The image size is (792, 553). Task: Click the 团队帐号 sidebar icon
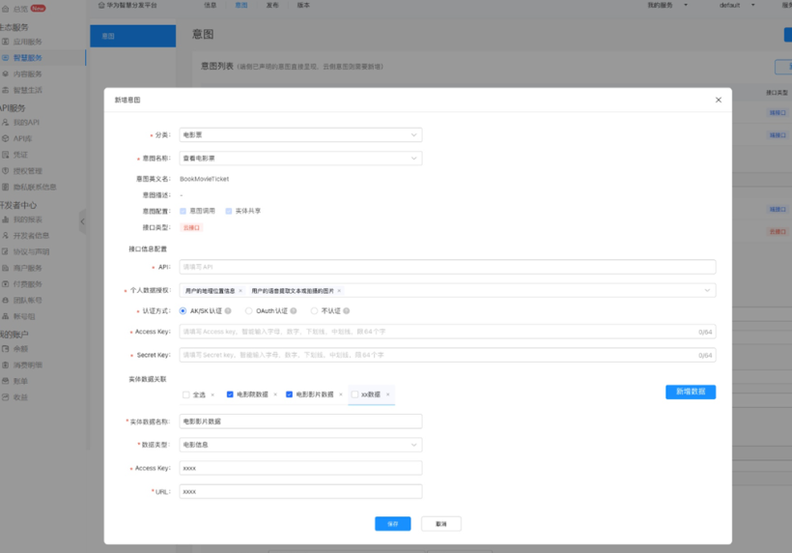6,301
